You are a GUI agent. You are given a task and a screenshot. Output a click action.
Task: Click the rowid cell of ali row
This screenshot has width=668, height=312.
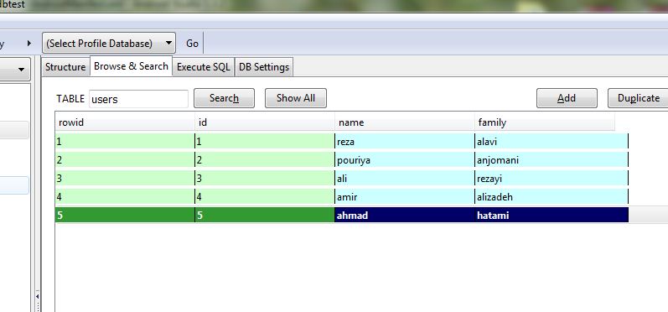125,178
